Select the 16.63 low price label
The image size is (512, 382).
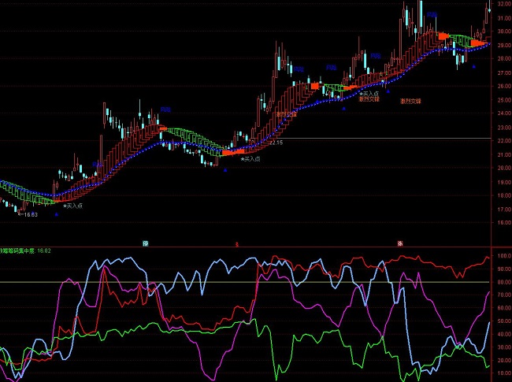point(30,214)
